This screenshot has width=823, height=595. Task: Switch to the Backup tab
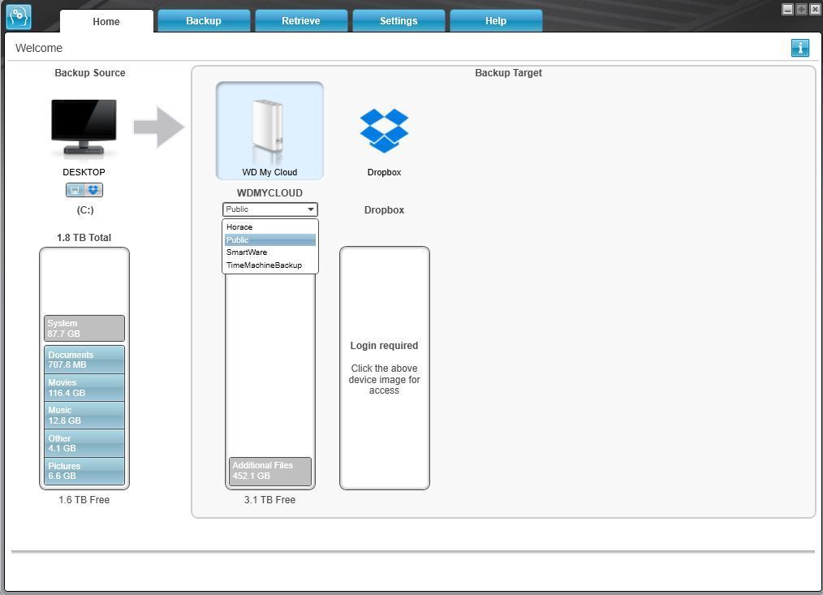pos(204,21)
